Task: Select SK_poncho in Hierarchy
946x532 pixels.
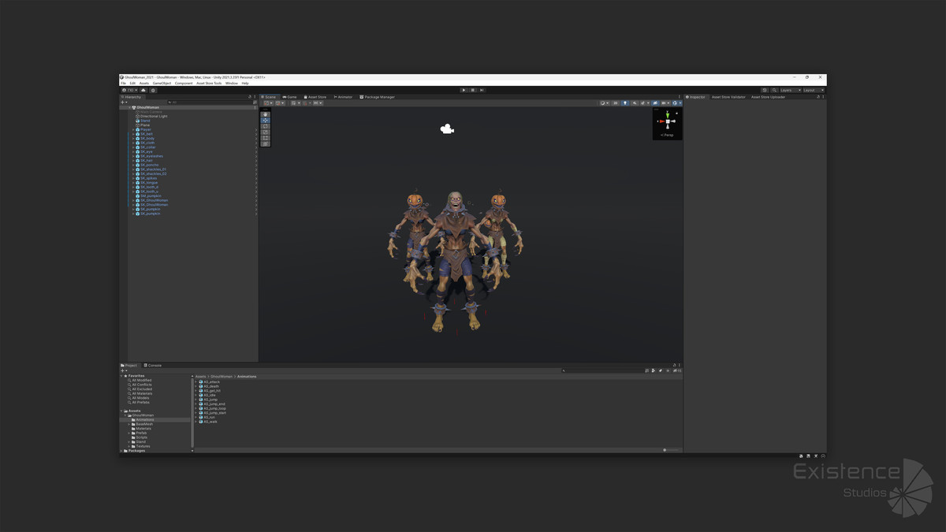Action: coord(150,165)
